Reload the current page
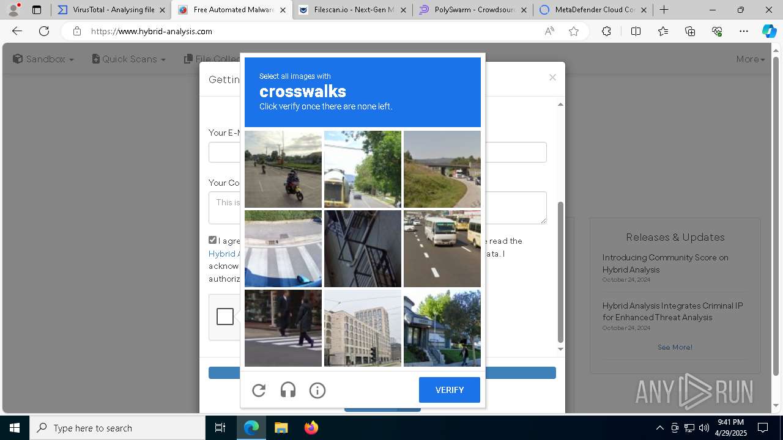This screenshot has width=783, height=440. 44,31
